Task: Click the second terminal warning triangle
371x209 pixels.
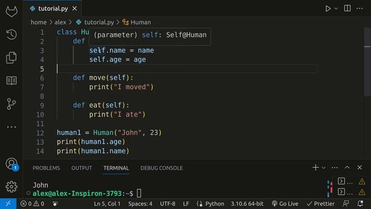Action: point(362,192)
